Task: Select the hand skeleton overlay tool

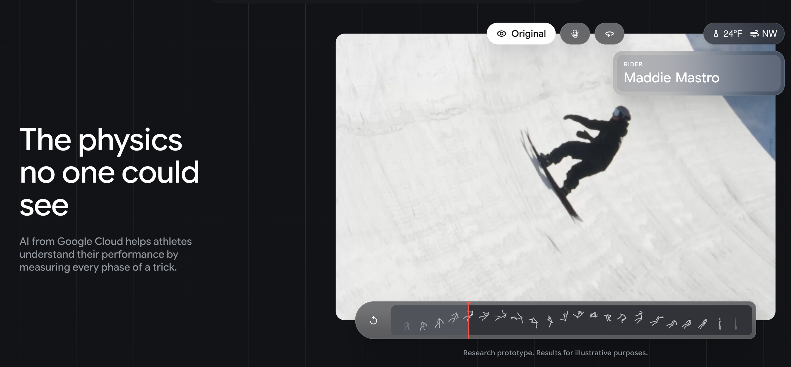Action: tap(575, 33)
